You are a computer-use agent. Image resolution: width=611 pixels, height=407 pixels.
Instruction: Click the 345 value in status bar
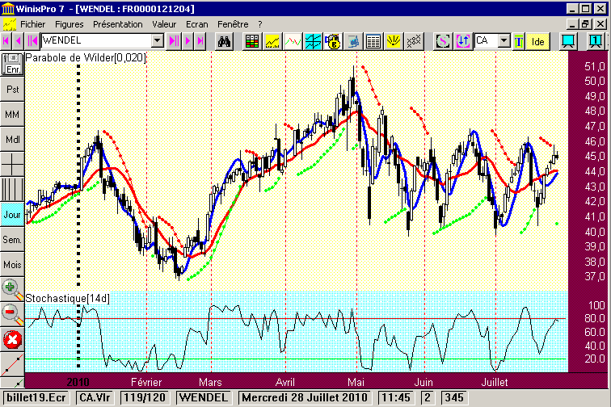pos(454,397)
